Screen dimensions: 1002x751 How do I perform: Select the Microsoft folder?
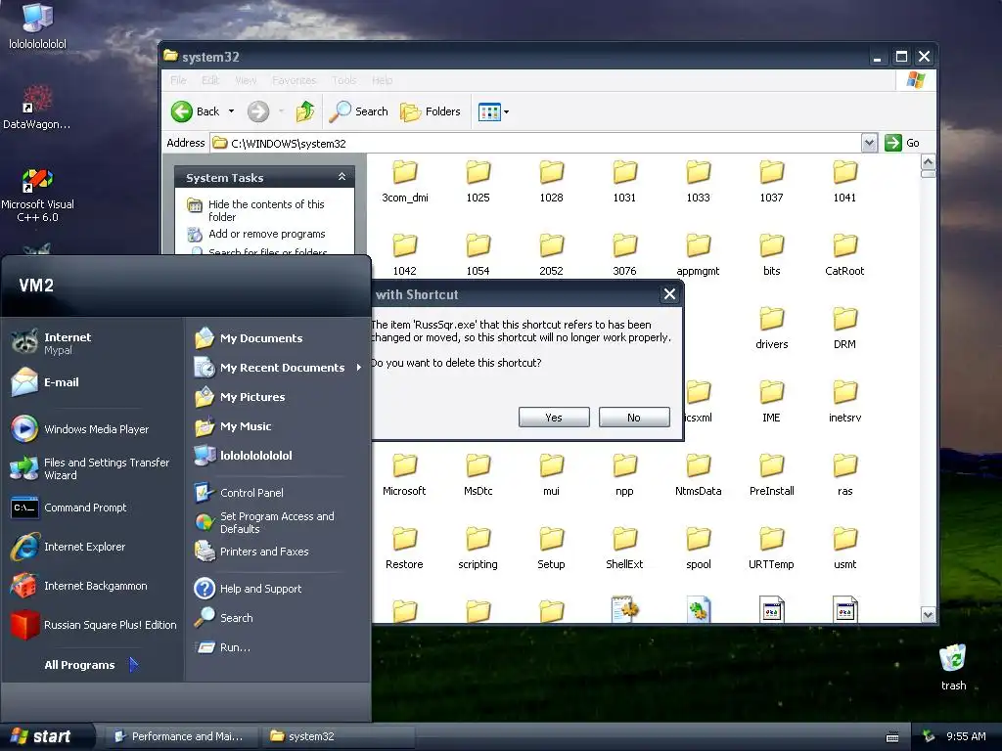[404, 475]
